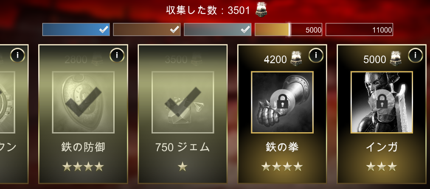The height and width of the screenshot is (189, 430).
Task: Select completed brown milestone bar
Action: [x=147, y=30]
